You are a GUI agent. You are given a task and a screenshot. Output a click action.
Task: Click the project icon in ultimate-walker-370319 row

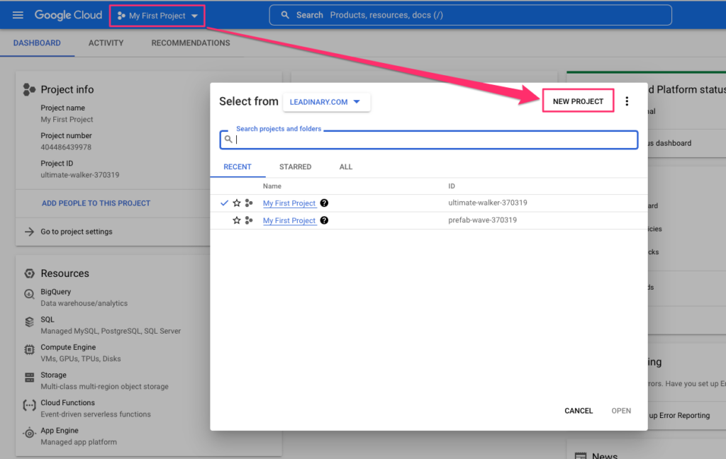pyautogui.click(x=249, y=203)
